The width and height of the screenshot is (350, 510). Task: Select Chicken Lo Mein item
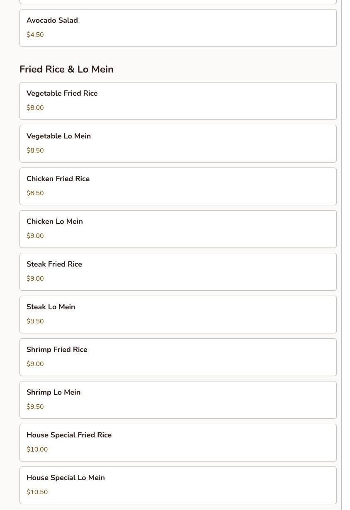[x=178, y=229]
